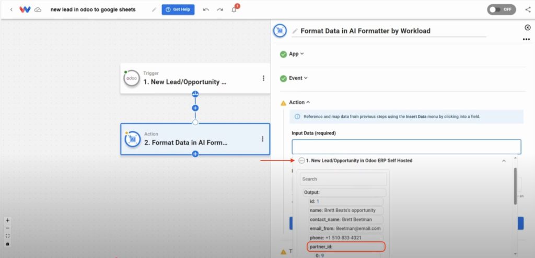Close the step editor panel

[x=528, y=27]
